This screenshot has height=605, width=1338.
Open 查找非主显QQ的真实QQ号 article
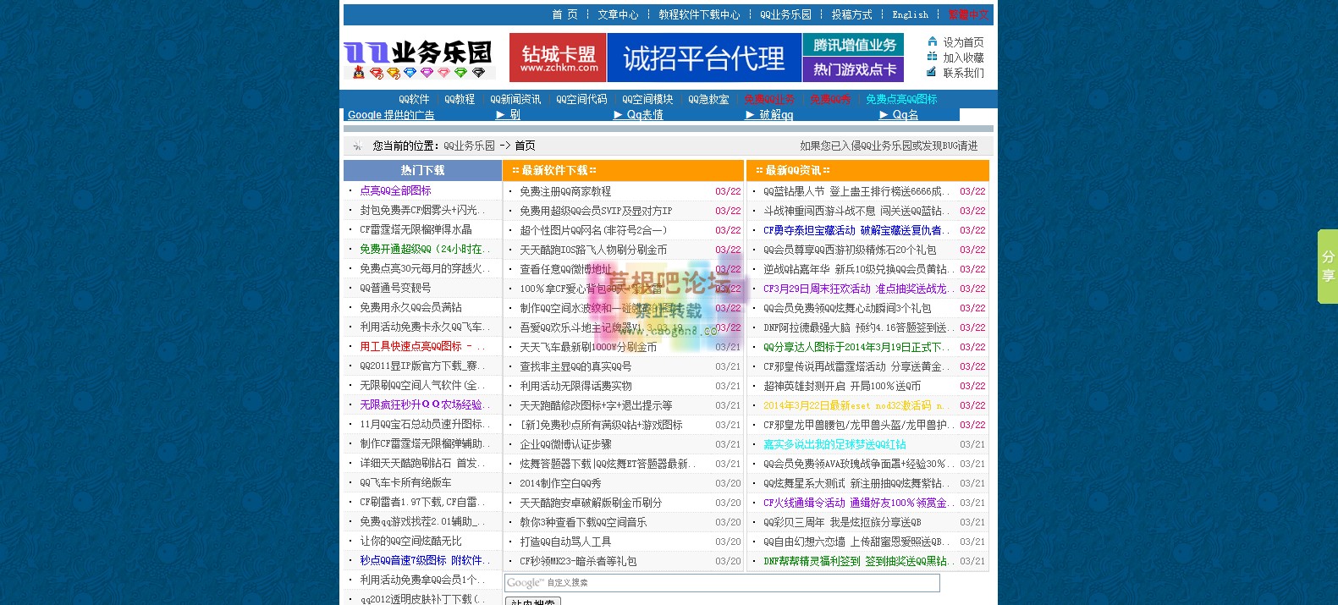point(575,366)
